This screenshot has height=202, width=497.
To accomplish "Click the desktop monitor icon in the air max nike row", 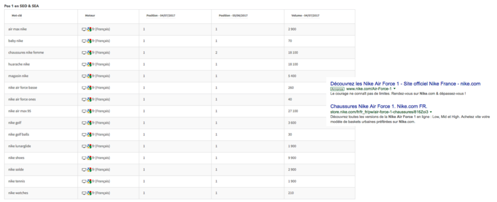I will tap(84, 30).
